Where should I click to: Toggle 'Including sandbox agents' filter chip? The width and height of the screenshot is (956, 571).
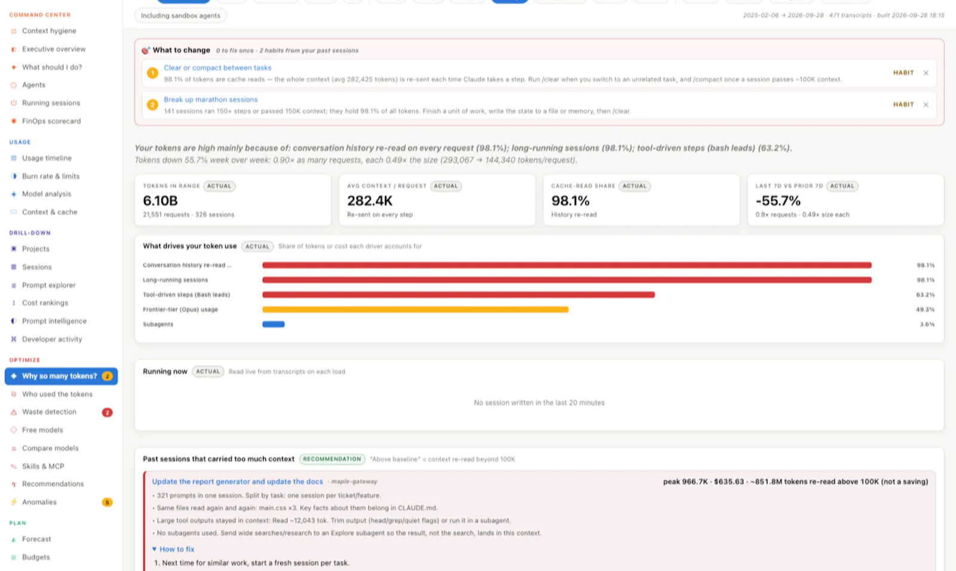click(x=180, y=16)
